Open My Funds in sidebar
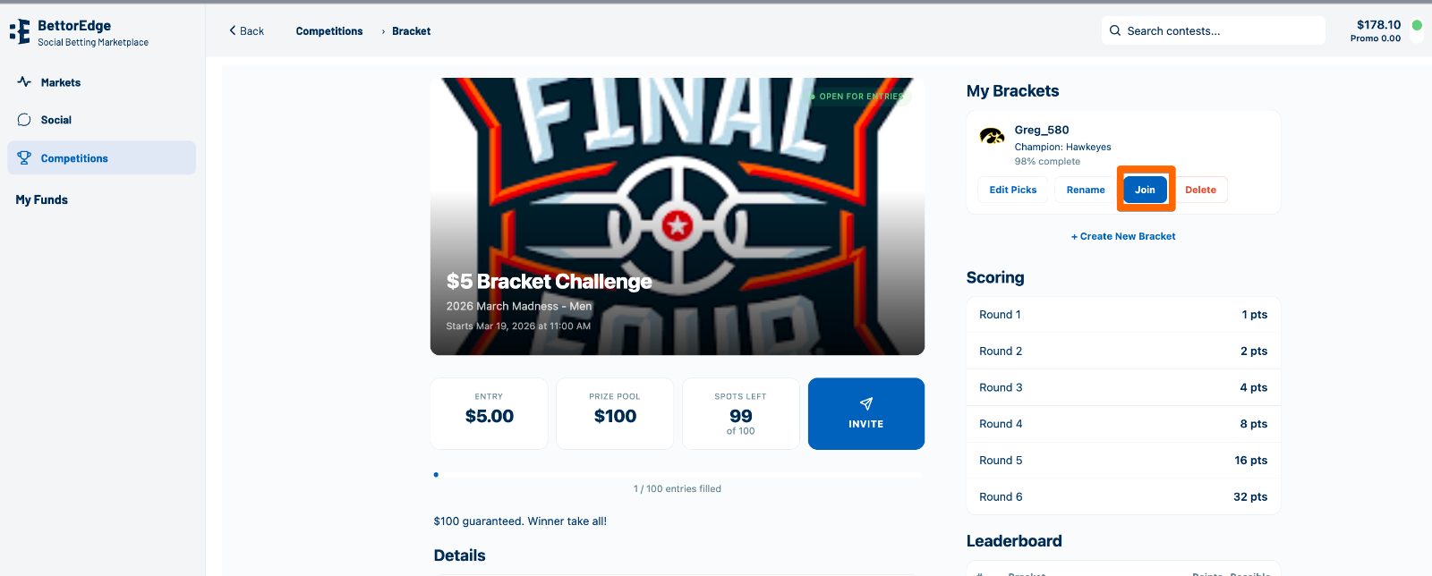Screen dimensions: 1432x576 [x=42, y=200]
